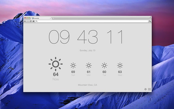Select the Currently browser tab
This screenshot has width=174, height=109.
41,18
